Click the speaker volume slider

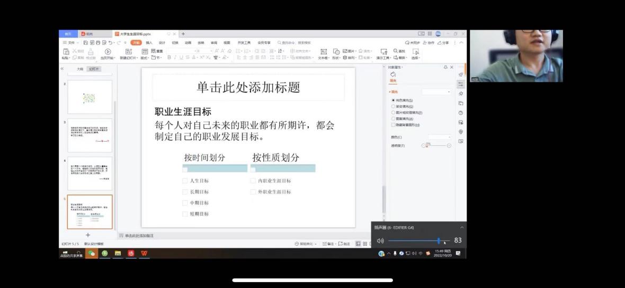[x=418, y=240]
